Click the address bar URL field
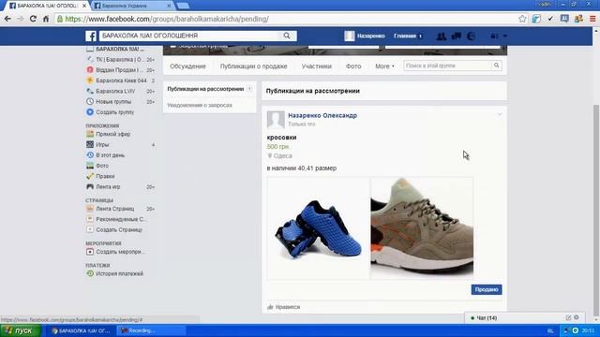Screen dimensions: 600x337 click(x=286, y=19)
